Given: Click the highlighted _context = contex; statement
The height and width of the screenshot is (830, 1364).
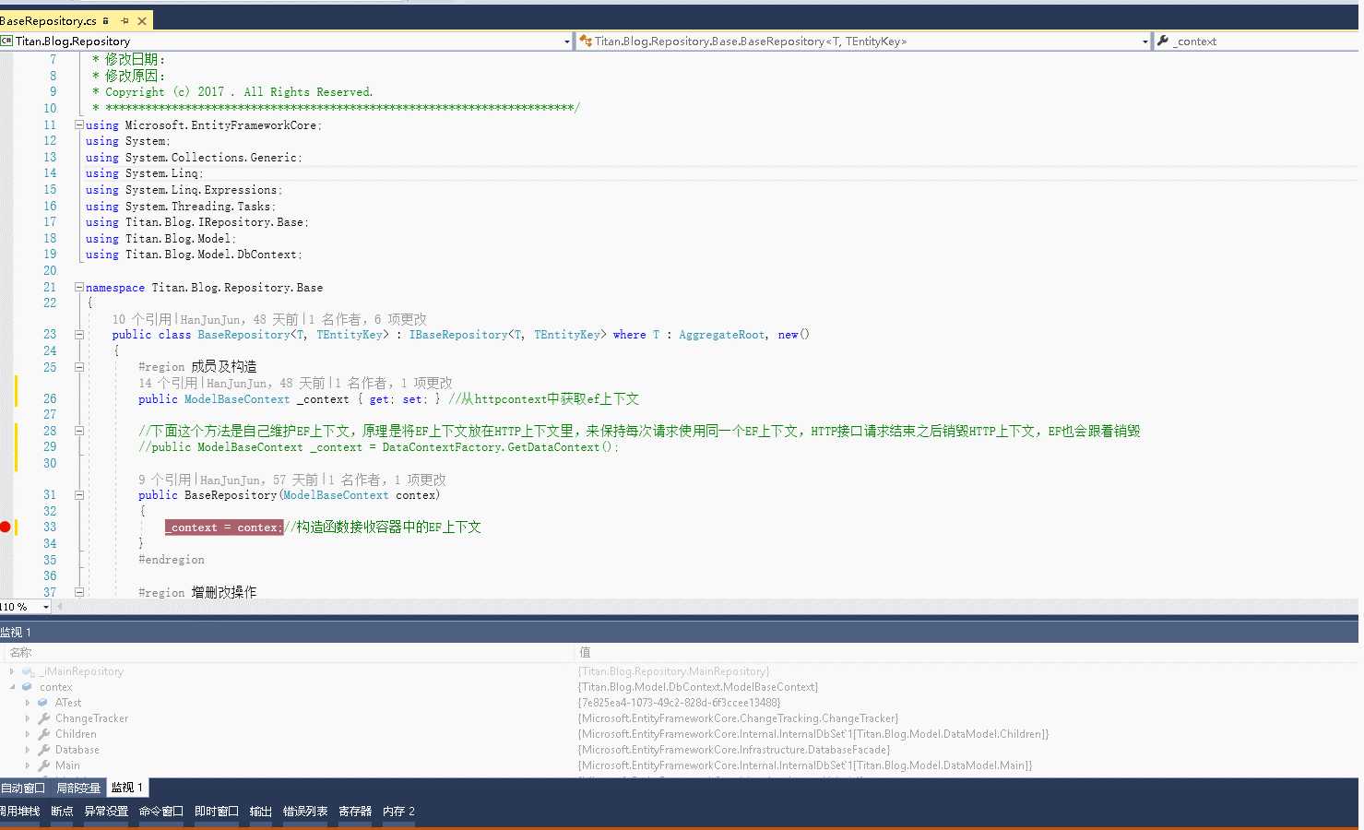Looking at the screenshot, I should pos(224,528).
